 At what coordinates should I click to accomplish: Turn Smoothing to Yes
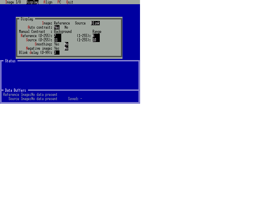57,44
